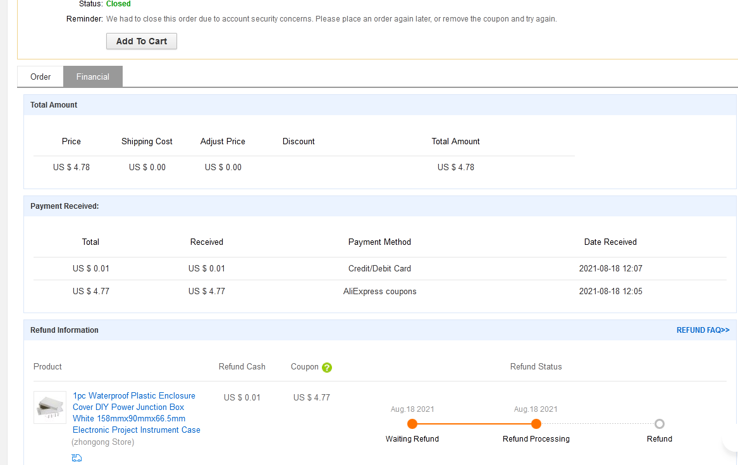
Task: Click the Date Received column header
Action: click(610, 242)
